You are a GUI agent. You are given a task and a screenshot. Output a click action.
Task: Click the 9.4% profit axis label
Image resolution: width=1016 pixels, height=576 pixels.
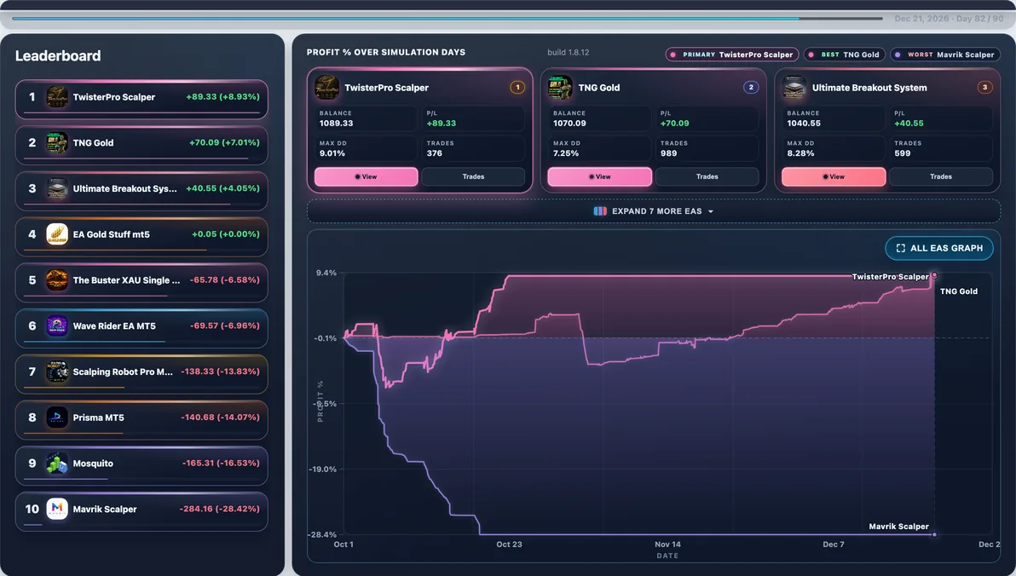pyautogui.click(x=326, y=273)
